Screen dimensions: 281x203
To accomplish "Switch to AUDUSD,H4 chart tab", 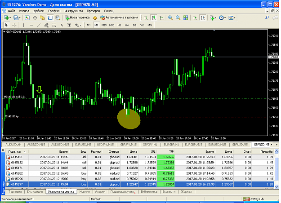I will point(13,145).
